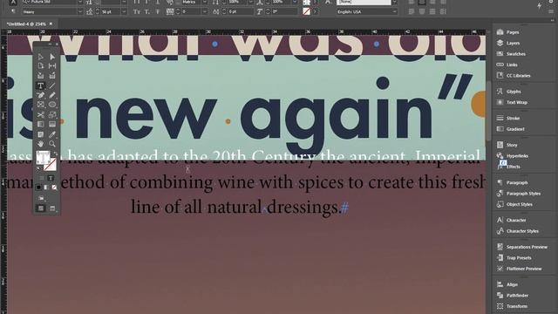Open the Transform panel
The width and height of the screenshot is (558, 314).
(x=512, y=306)
